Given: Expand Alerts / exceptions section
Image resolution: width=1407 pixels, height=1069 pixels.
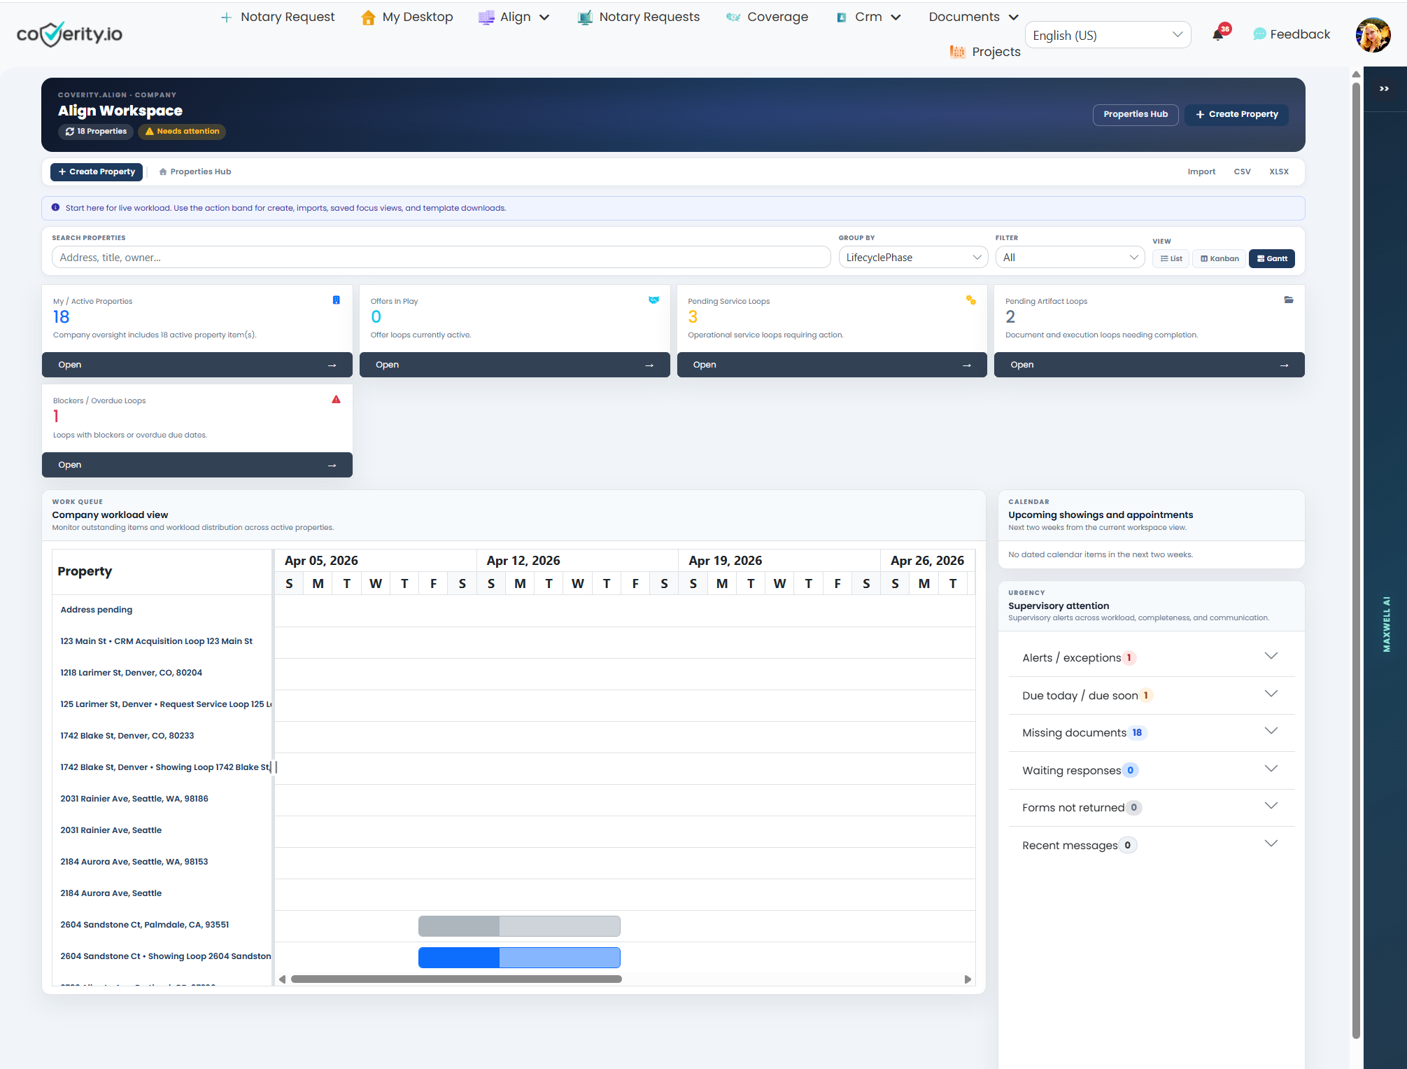Looking at the screenshot, I should [x=1151, y=658].
